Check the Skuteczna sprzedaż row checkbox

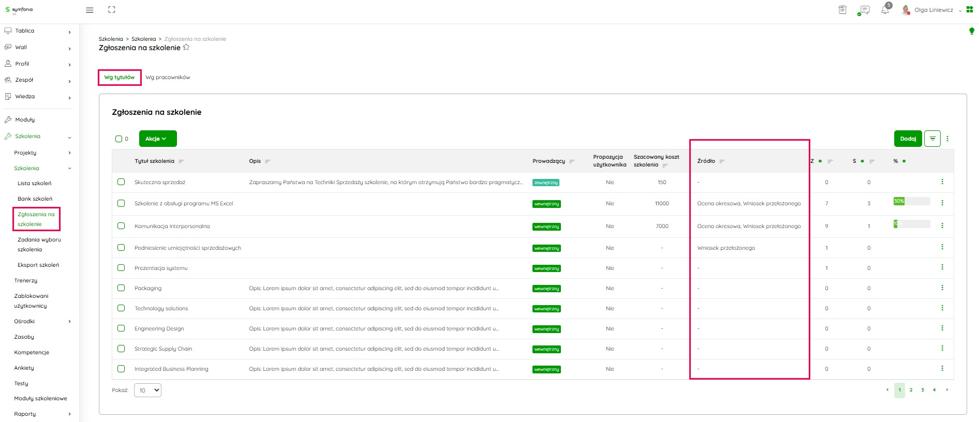[121, 182]
